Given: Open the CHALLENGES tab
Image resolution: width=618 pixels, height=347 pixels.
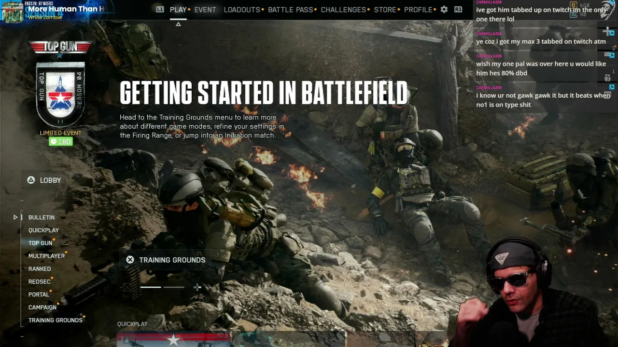Looking at the screenshot, I should pyautogui.click(x=343, y=10).
